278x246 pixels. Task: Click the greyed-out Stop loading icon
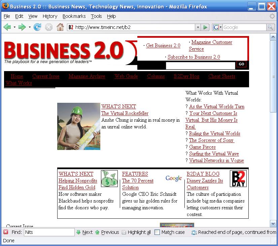(x=48, y=27)
